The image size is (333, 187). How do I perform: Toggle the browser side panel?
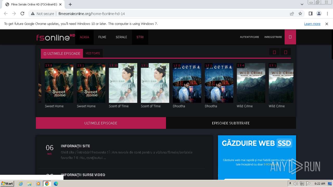[x=310, y=14]
